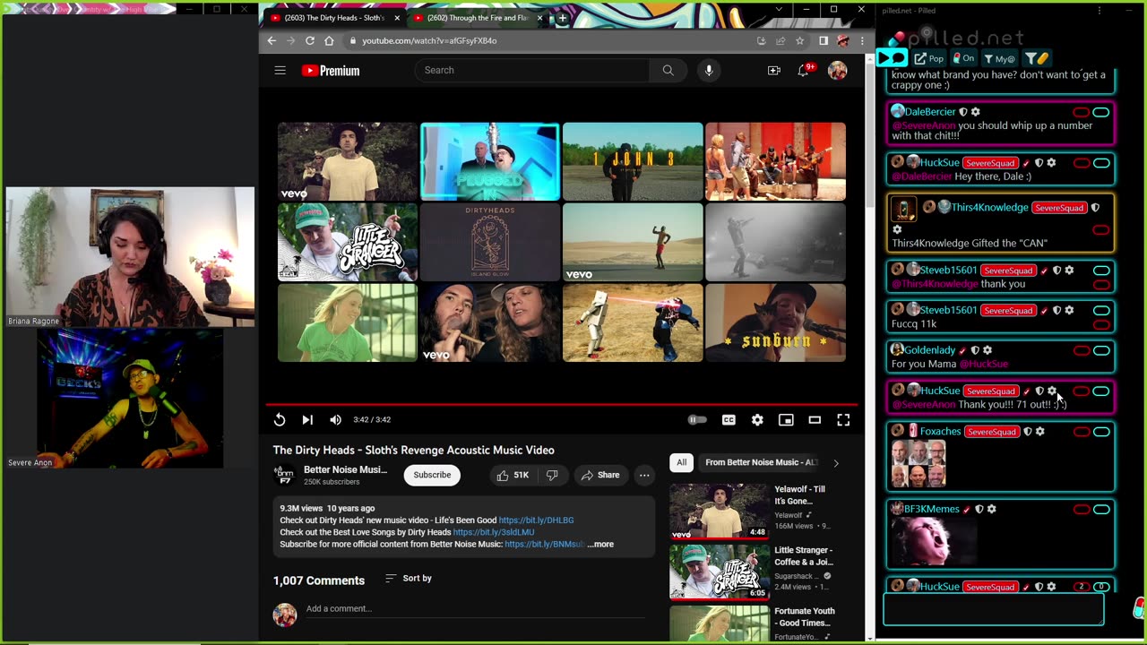This screenshot has height=645, width=1147.
Task: Open the bit.ly/DHLBG link
Action: (536, 520)
